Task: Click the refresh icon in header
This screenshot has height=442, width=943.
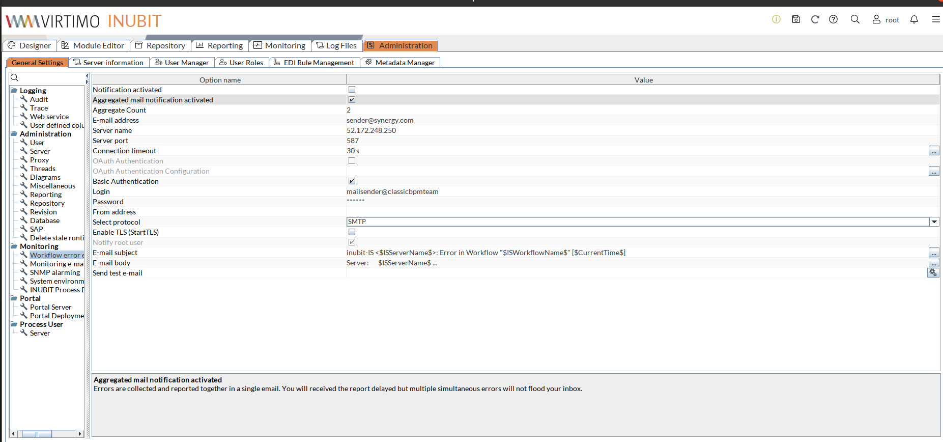Action: tap(815, 19)
